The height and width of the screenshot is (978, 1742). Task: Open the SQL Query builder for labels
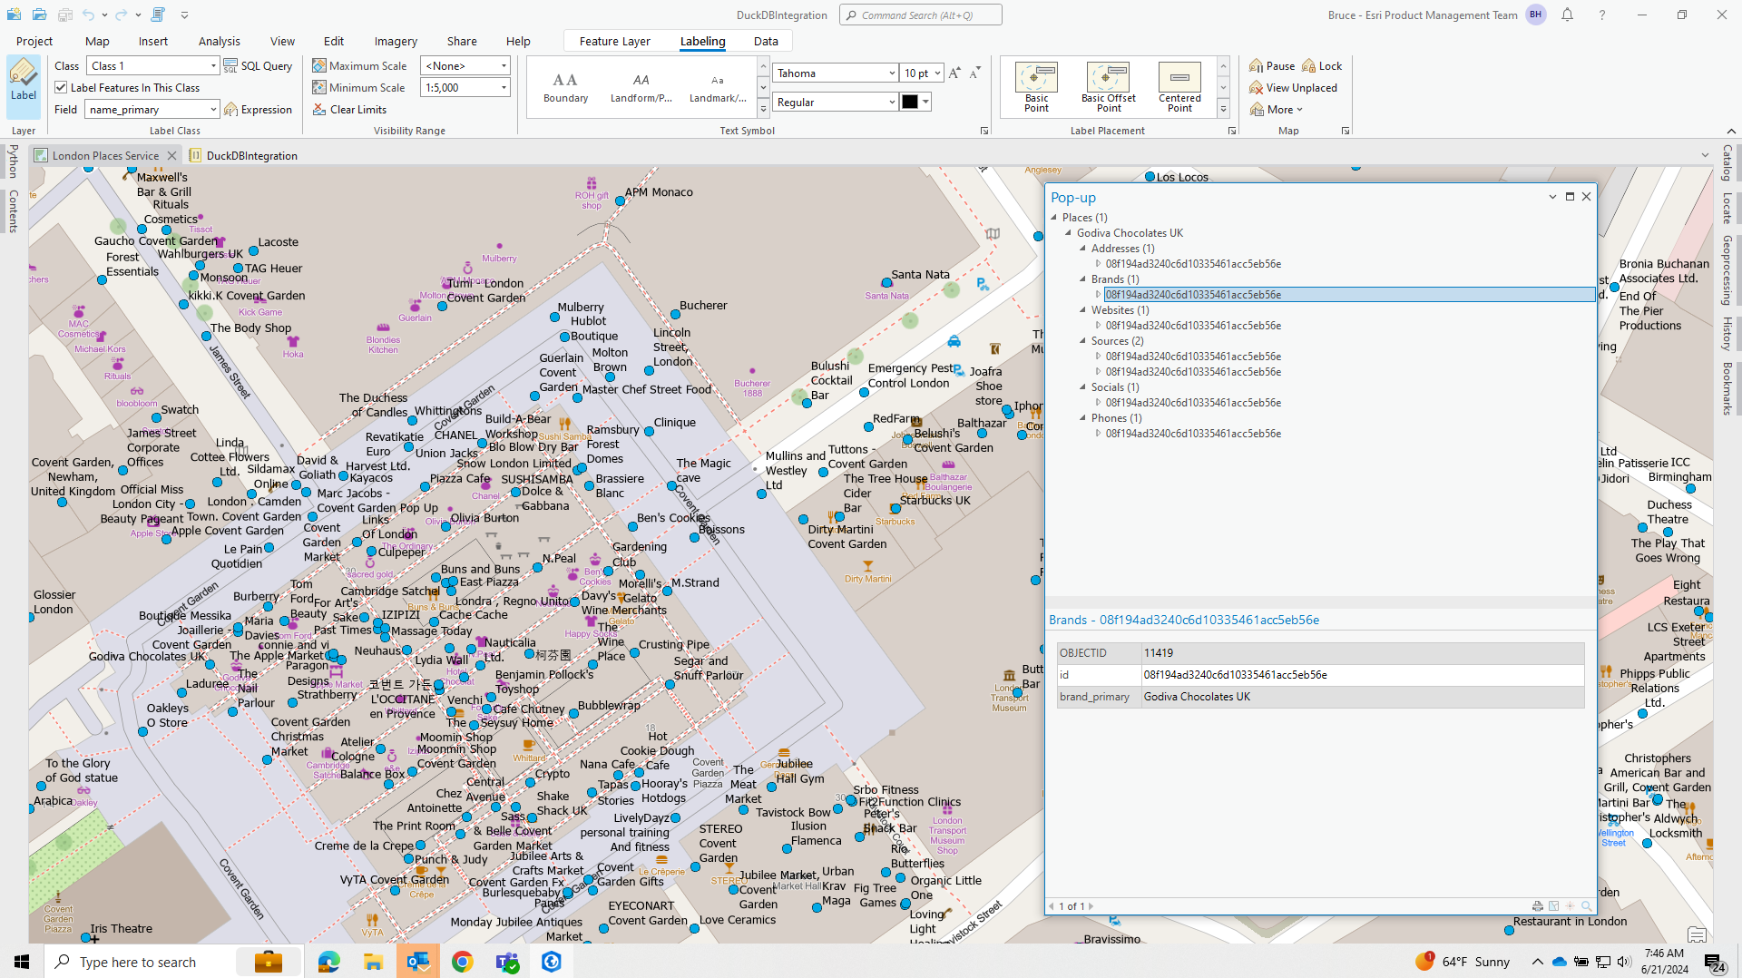click(258, 64)
